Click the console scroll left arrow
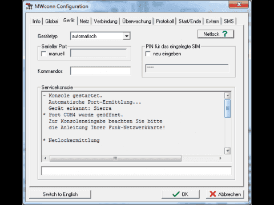 click(x=45, y=158)
